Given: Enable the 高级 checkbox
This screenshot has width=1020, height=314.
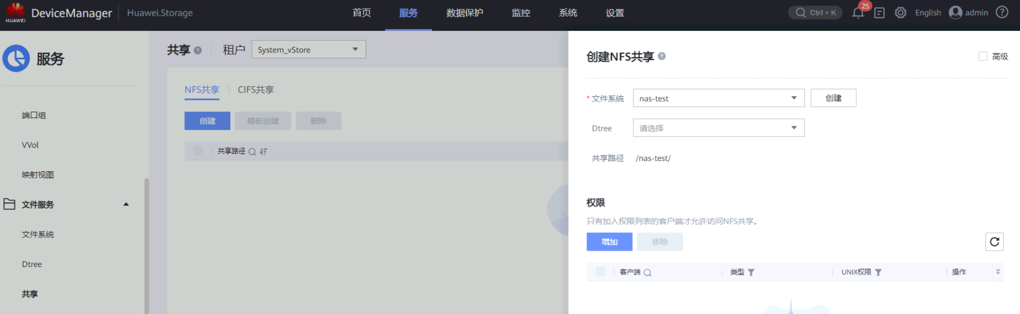Looking at the screenshot, I should [983, 56].
